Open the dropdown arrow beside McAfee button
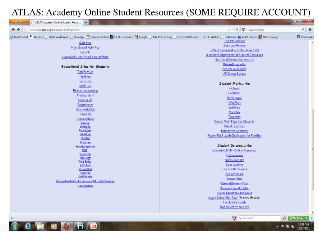318x238 pixels. point(311,218)
